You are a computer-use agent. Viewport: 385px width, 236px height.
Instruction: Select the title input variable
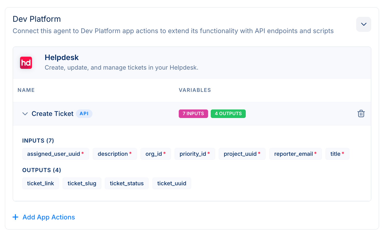(337, 154)
